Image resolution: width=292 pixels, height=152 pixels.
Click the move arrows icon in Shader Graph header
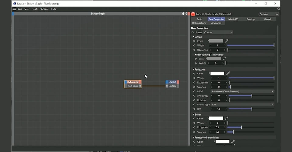pos(186,14)
